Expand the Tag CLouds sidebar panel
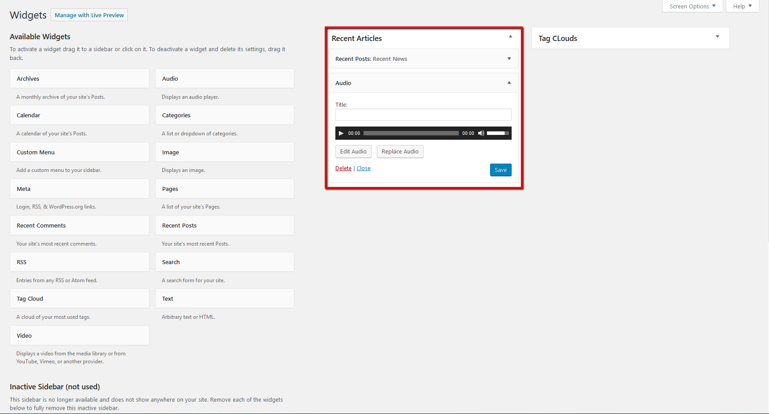The image size is (769, 414). coord(717,37)
